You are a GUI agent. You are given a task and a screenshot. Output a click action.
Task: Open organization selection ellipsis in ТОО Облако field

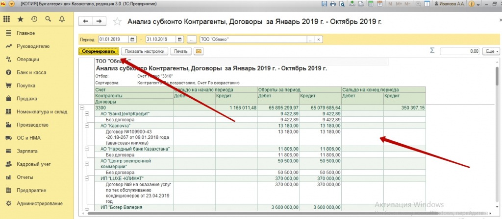click(310, 40)
